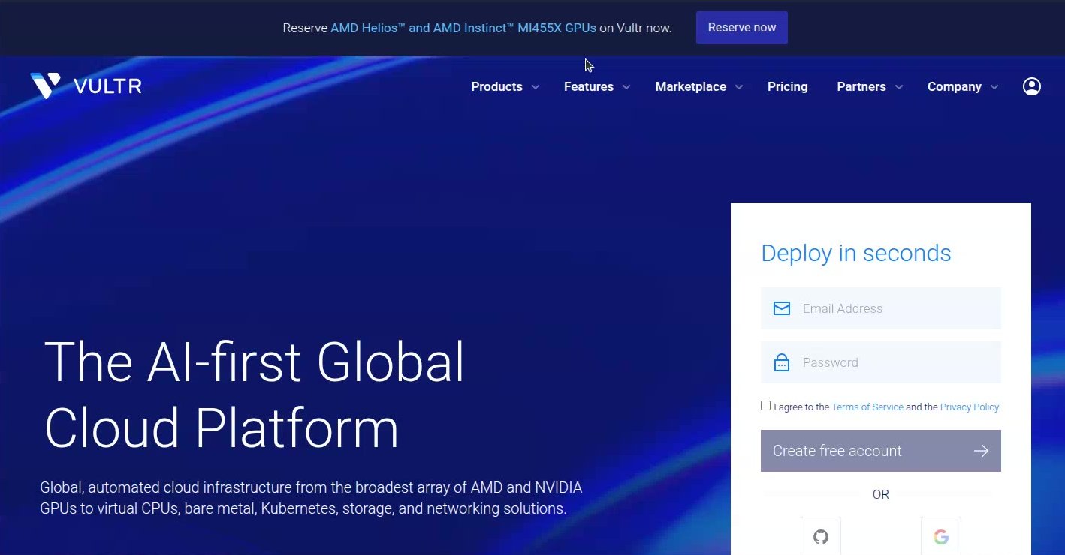Expand the Marketplace dropdown menu
1065x555 pixels.
click(698, 87)
